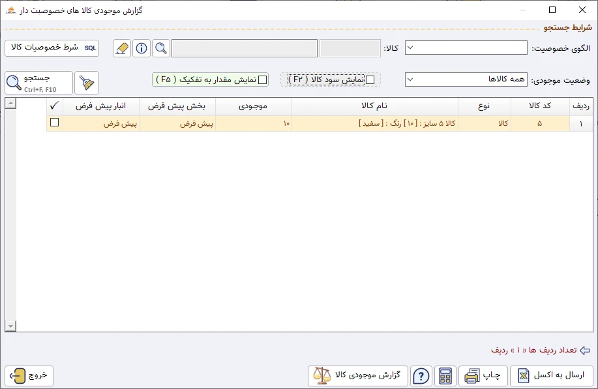Click the table scroll-up arrow
The width and height of the screenshot is (598, 389).
click(10, 103)
